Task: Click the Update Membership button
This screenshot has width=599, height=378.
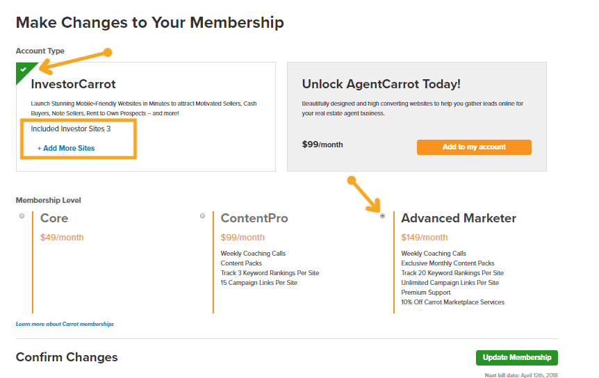Action: 517,357
